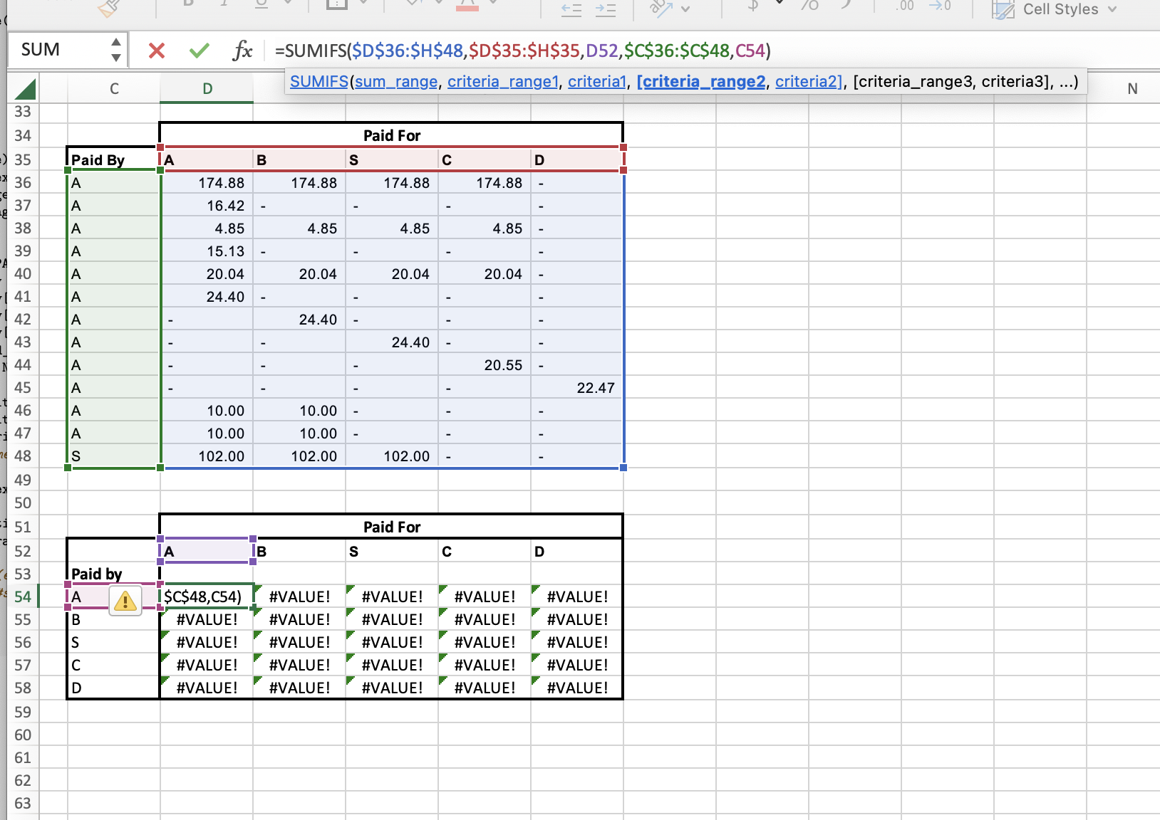Click the #VALUE! cell in row 54 under B

point(299,596)
